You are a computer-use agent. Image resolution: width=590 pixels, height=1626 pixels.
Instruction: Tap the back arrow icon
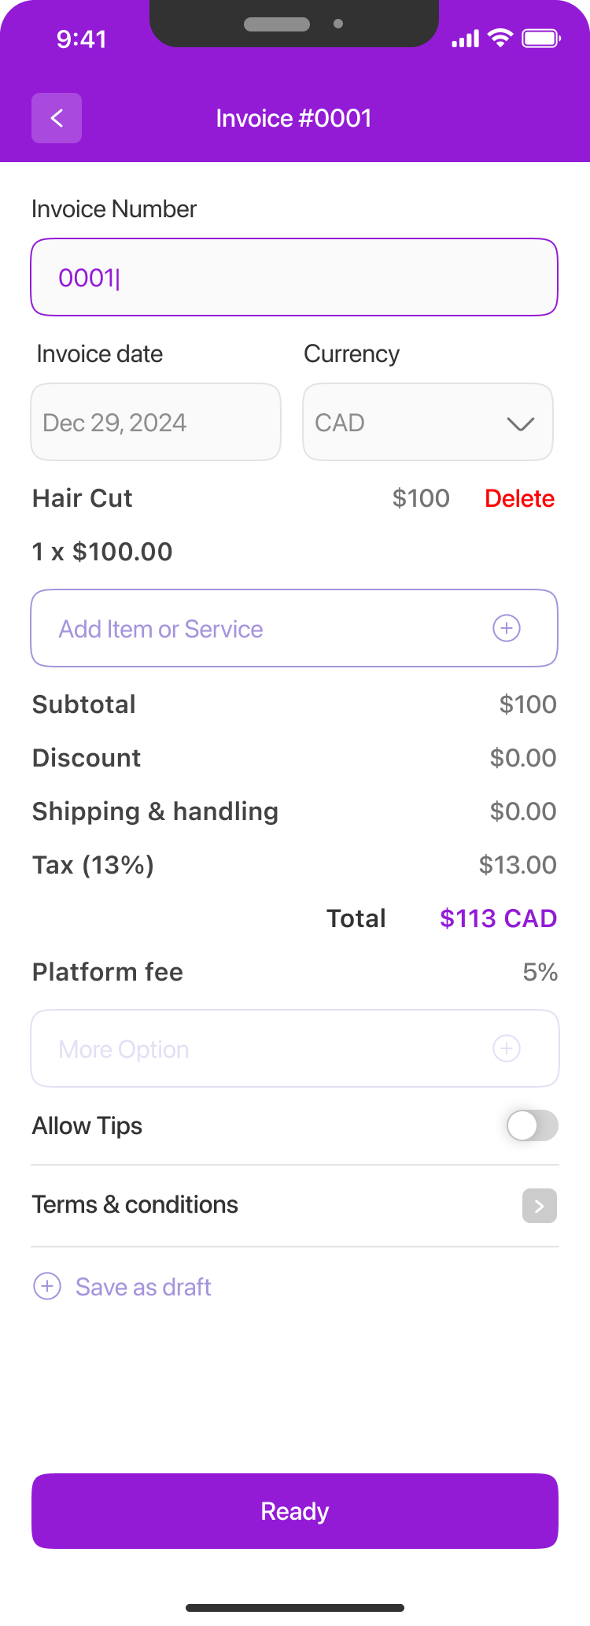tap(57, 118)
